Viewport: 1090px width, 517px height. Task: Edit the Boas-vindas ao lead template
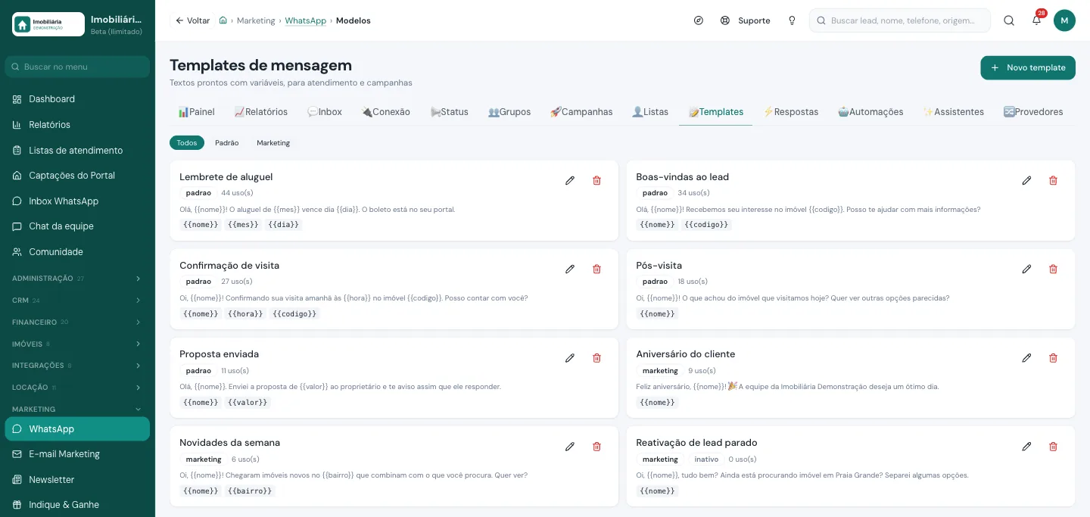1026,180
